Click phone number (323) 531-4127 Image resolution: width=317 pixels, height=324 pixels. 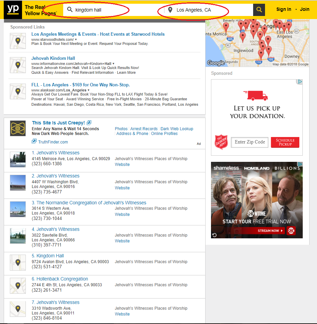click(x=47, y=267)
